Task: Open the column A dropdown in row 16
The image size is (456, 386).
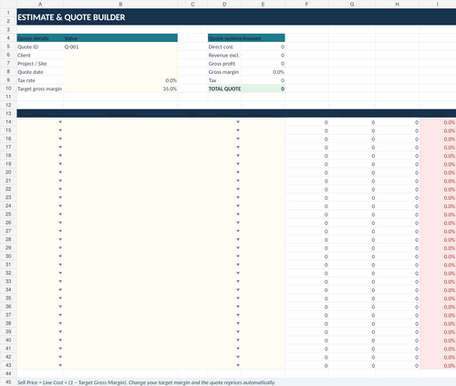Action: coord(60,139)
